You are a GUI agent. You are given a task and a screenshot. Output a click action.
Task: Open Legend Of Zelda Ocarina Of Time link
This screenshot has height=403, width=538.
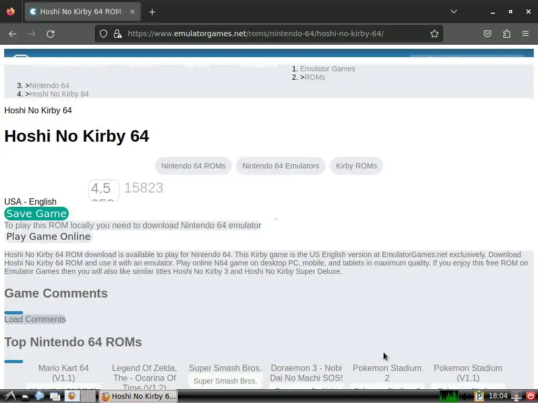click(144, 377)
